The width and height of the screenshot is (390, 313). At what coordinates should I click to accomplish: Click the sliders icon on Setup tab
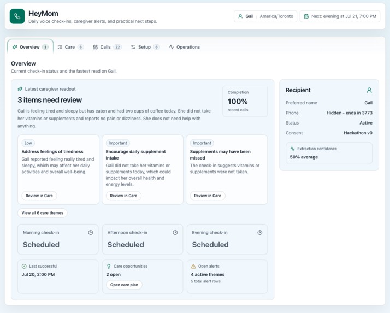tap(133, 47)
